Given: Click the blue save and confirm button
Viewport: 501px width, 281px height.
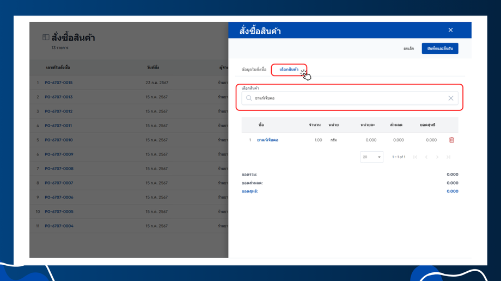Looking at the screenshot, I should pyautogui.click(x=440, y=48).
